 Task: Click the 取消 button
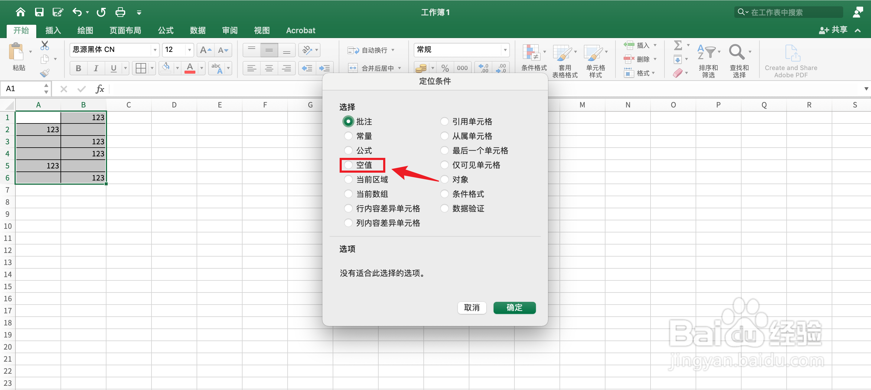(x=471, y=307)
